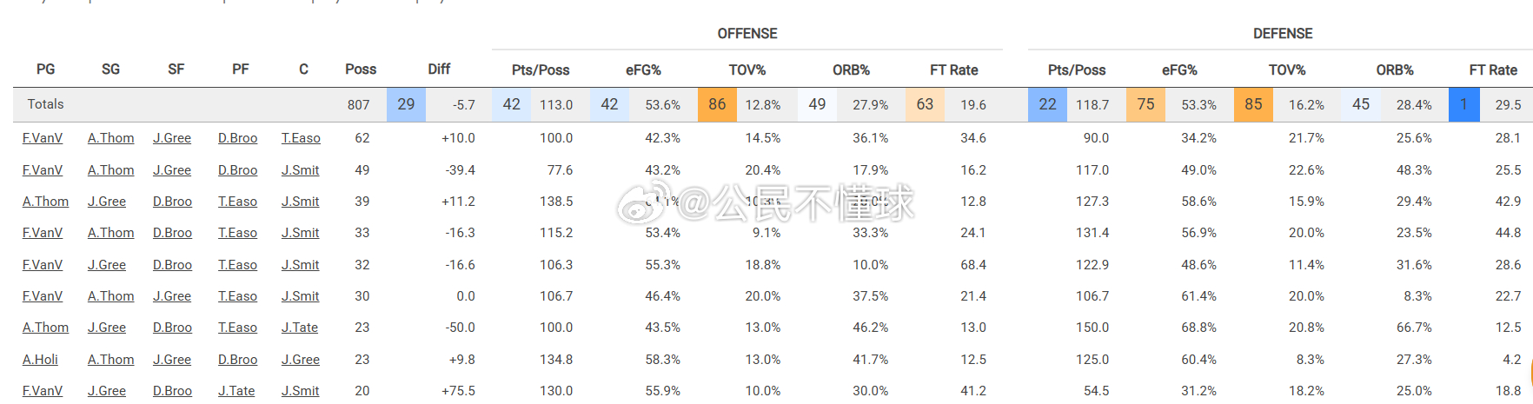Click the OFFENSE group header
This screenshot has height=404, width=1533.
pos(747,34)
